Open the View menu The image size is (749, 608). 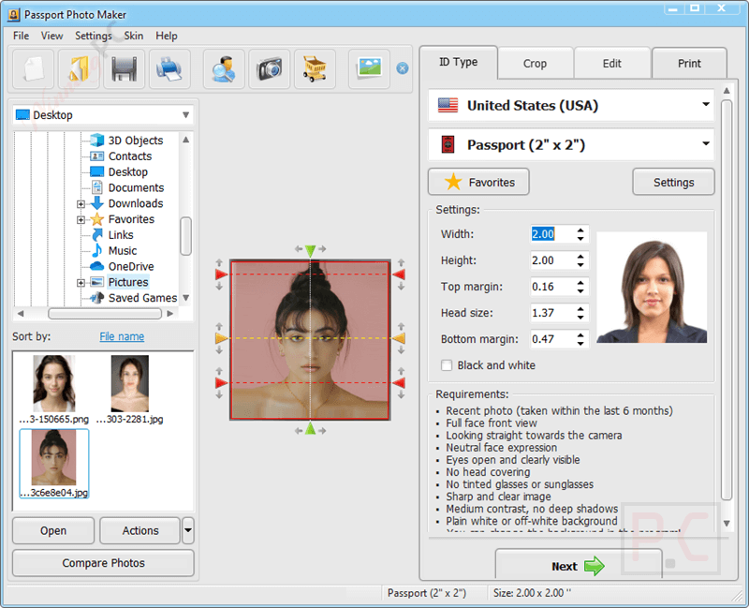tap(51, 36)
